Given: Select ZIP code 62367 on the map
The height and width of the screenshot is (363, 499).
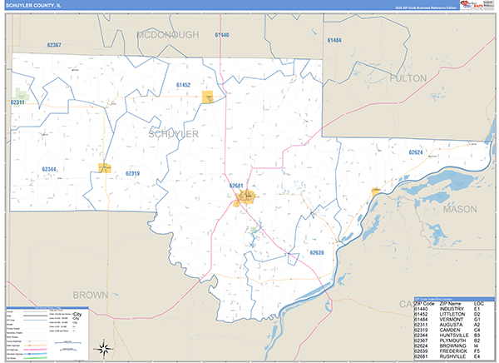Looking at the screenshot, I should pos(54,45).
